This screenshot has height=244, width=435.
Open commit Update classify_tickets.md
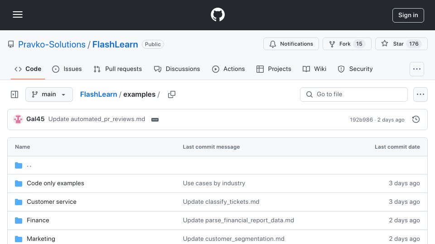coord(221,202)
